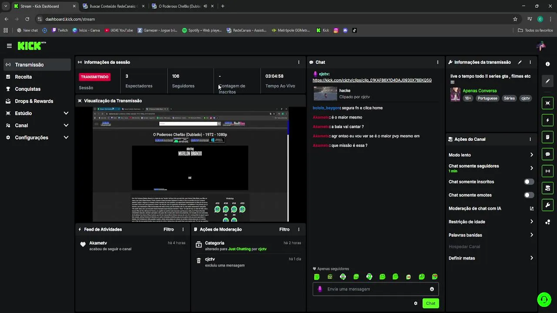This screenshot has width=557, height=313.
Task: Open a new browser tab
Action: click(223, 6)
